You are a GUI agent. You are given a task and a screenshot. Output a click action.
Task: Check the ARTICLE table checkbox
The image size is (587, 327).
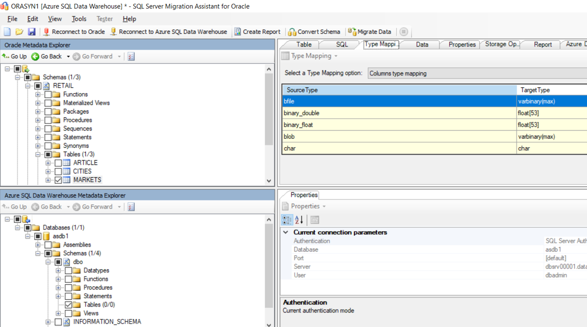pyautogui.click(x=58, y=163)
